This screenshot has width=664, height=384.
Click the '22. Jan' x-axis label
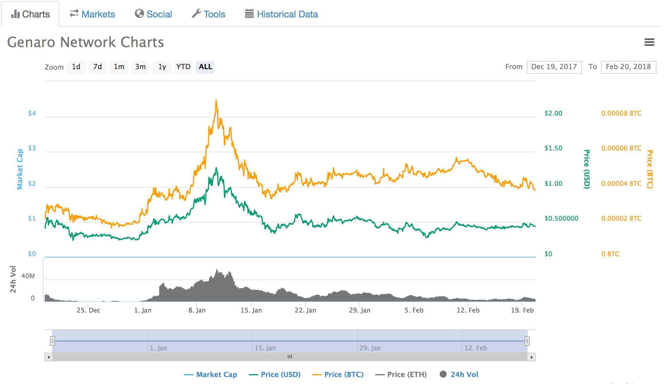[x=306, y=311]
